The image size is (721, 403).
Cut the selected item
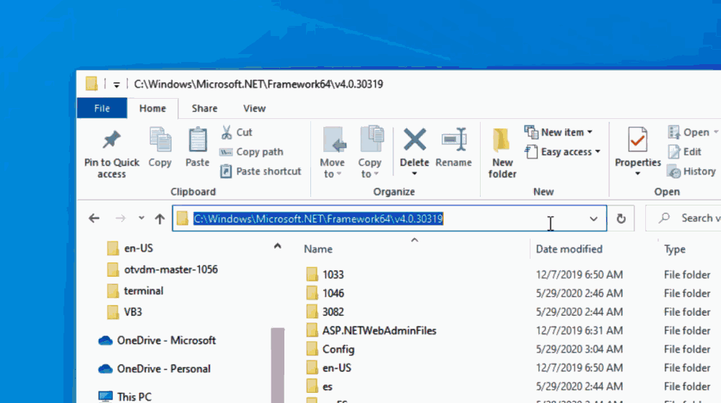coord(236,133)
